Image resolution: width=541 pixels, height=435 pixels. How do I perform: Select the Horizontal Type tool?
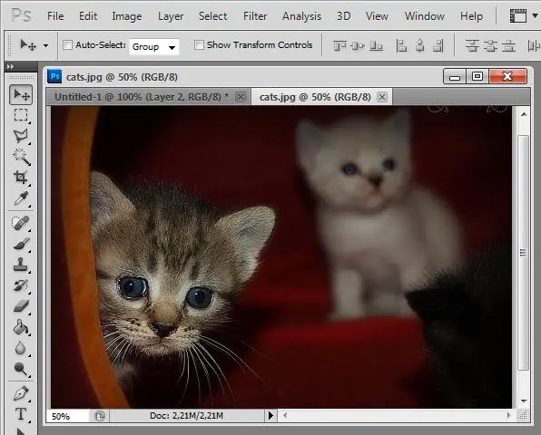coord(21,414)
